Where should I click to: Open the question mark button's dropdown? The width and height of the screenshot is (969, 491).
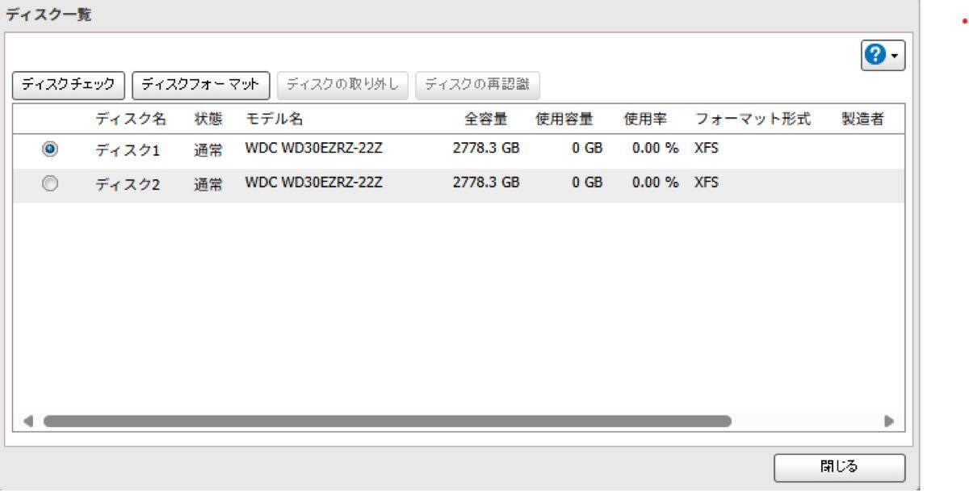(895, 55)
